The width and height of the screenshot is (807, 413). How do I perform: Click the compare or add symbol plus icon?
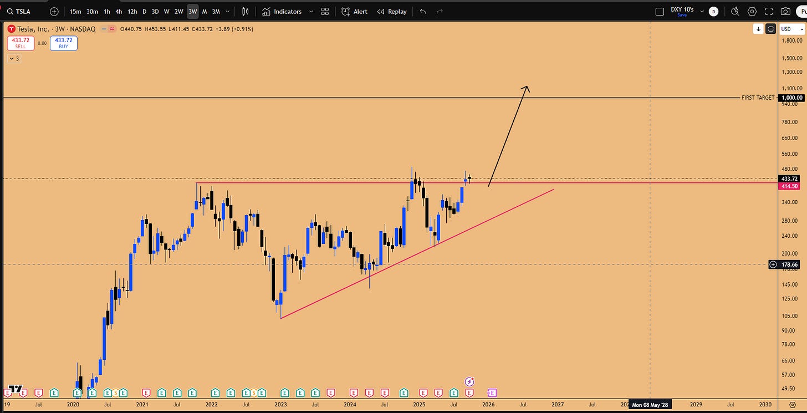(x=54, y=11)
